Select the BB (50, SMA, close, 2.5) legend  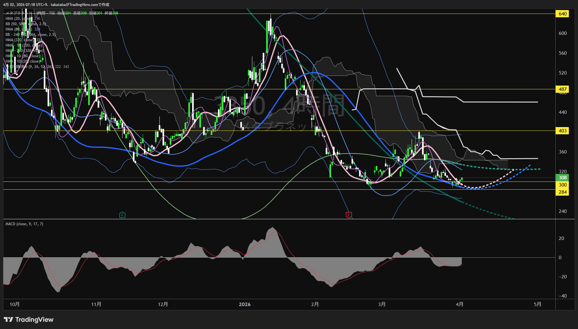click(26, 24)
